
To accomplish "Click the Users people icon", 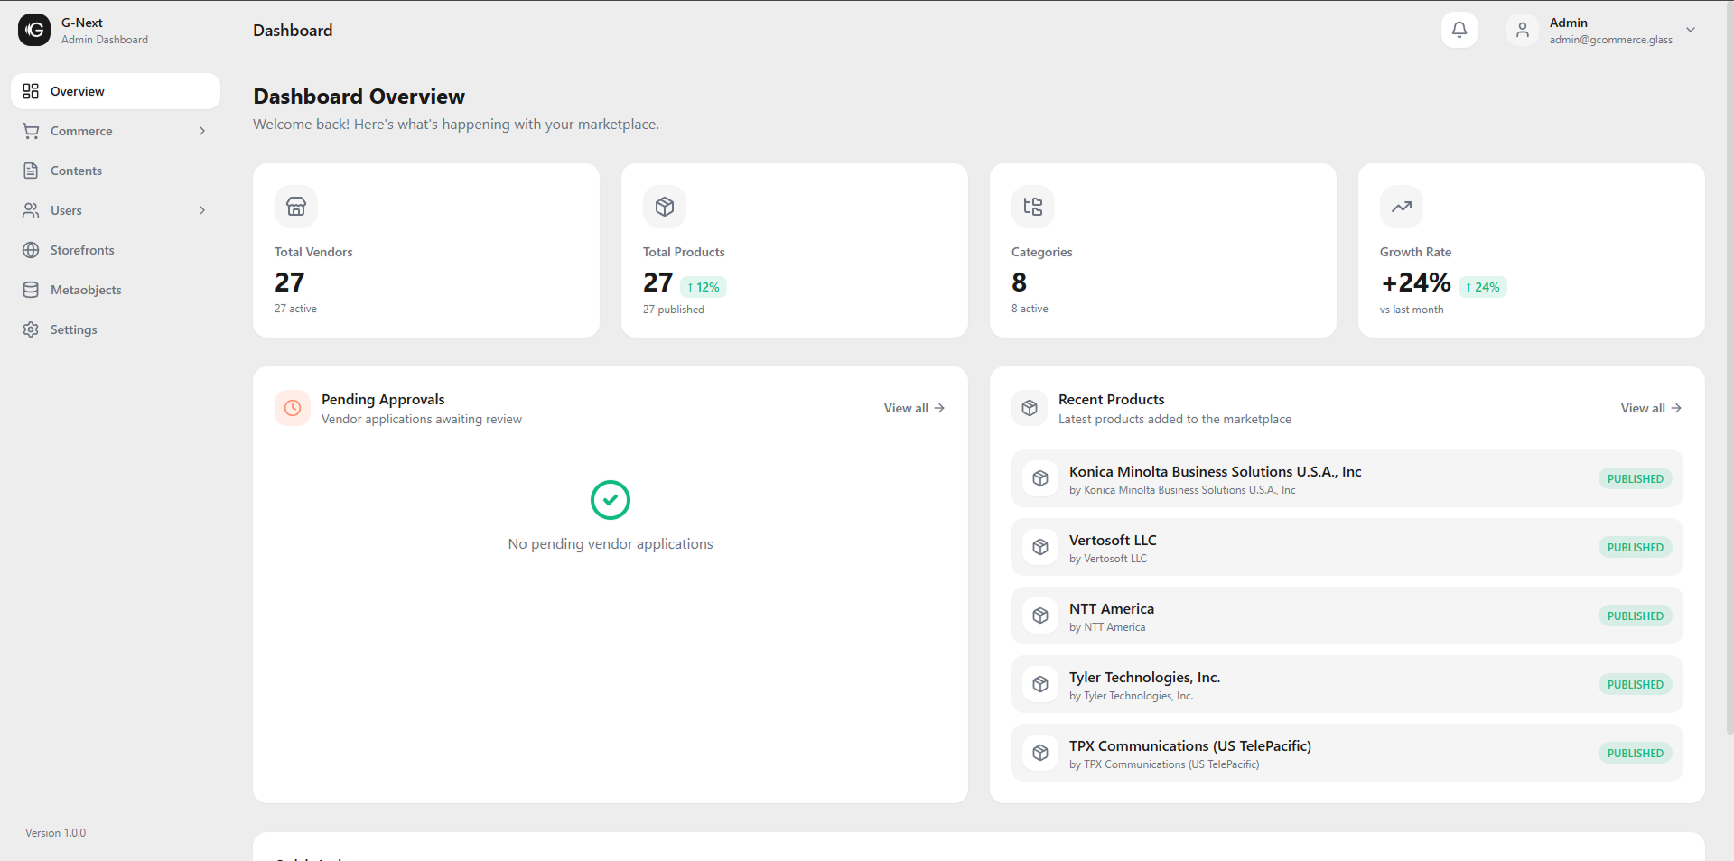I will tap(31, 210).
